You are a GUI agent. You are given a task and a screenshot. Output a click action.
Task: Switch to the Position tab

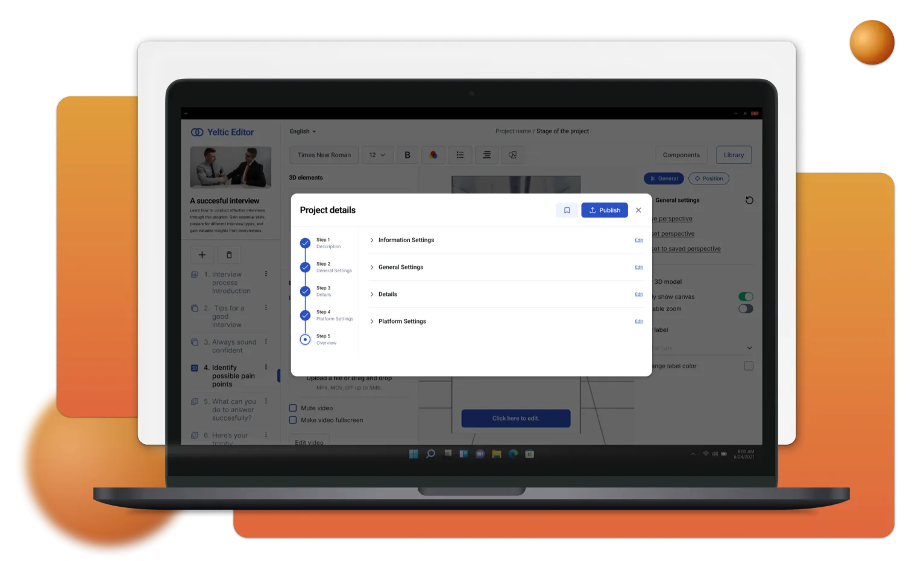709,178
